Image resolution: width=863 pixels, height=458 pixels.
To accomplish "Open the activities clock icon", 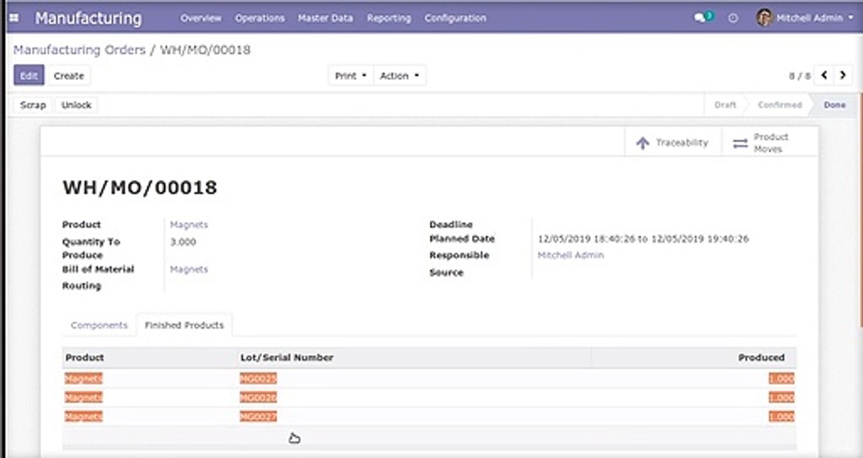I will point(733,18).
